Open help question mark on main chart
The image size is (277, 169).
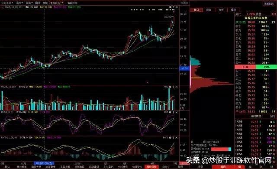pyautogui.click(x=174, y=7)
